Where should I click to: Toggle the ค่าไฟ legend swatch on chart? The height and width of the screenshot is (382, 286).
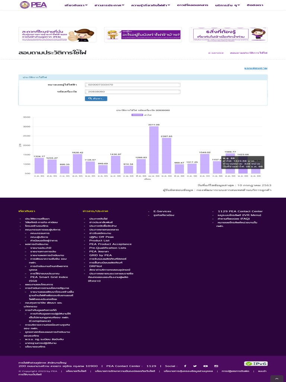[x=137, y=115]
